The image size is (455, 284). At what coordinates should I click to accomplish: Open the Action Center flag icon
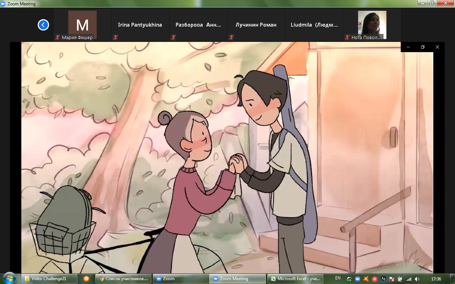[392, 279]
